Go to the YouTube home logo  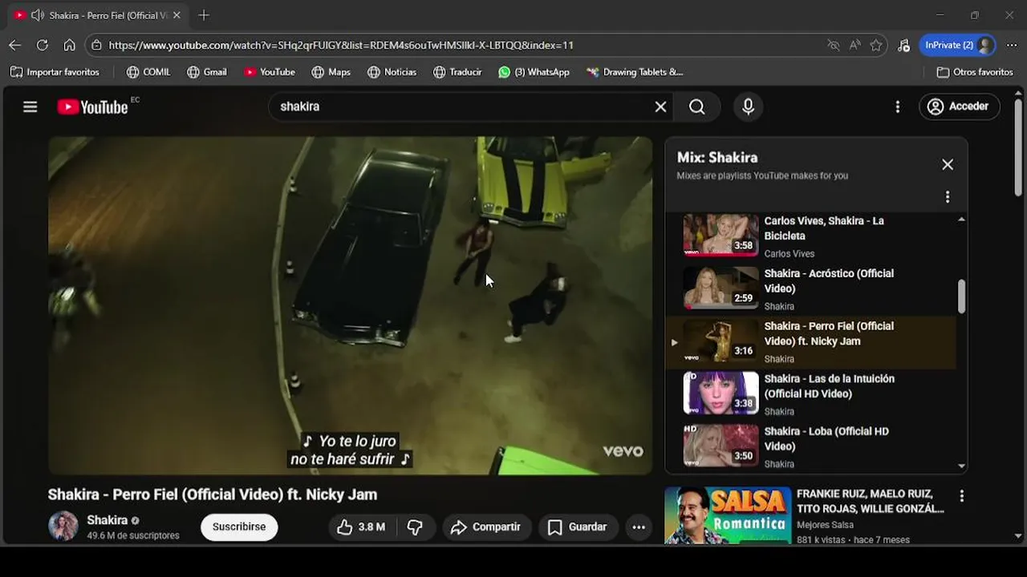[93, 107]
